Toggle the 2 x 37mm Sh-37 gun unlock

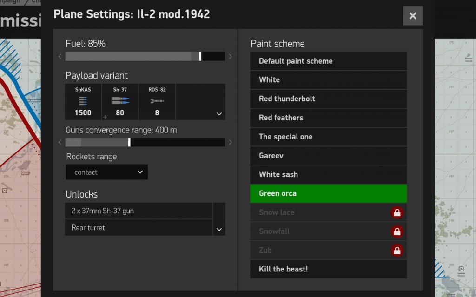[139, 211]
